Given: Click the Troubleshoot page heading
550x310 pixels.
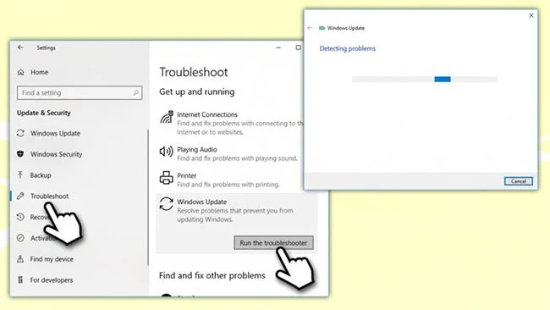Looking at the screenshot, I should (194, 72).
